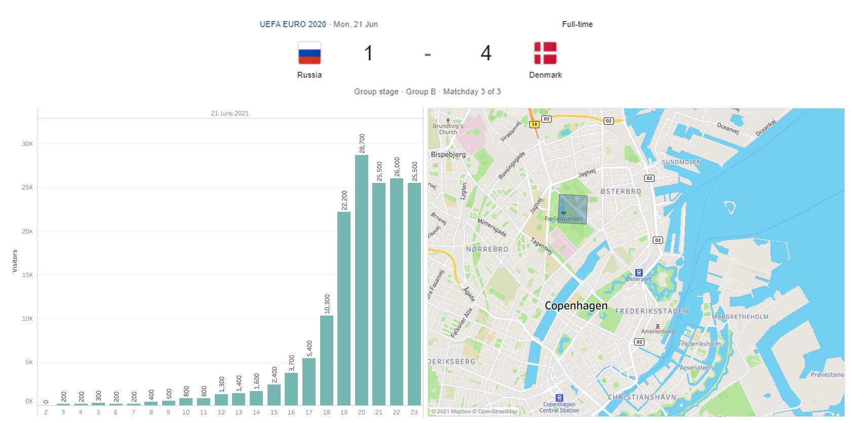Click the Grundtvig's Church cross icon
The image size is (851, 423).
(448, 121)
